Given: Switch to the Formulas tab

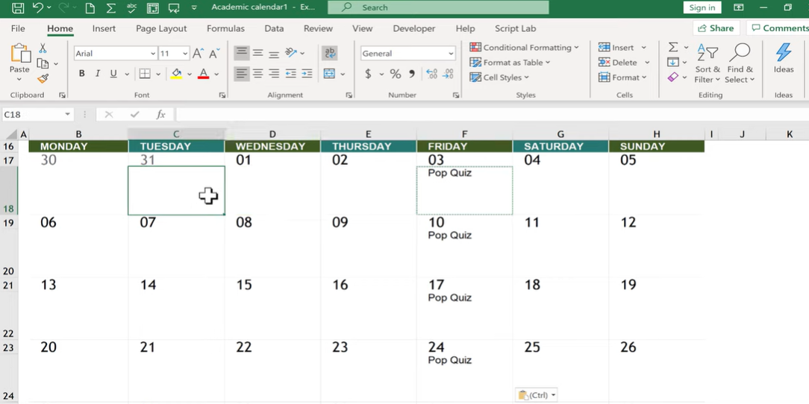Looking at the screenshot, I should pos(225,29).
